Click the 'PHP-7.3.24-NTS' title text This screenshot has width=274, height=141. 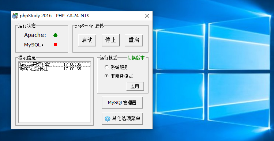coord(72,16)
